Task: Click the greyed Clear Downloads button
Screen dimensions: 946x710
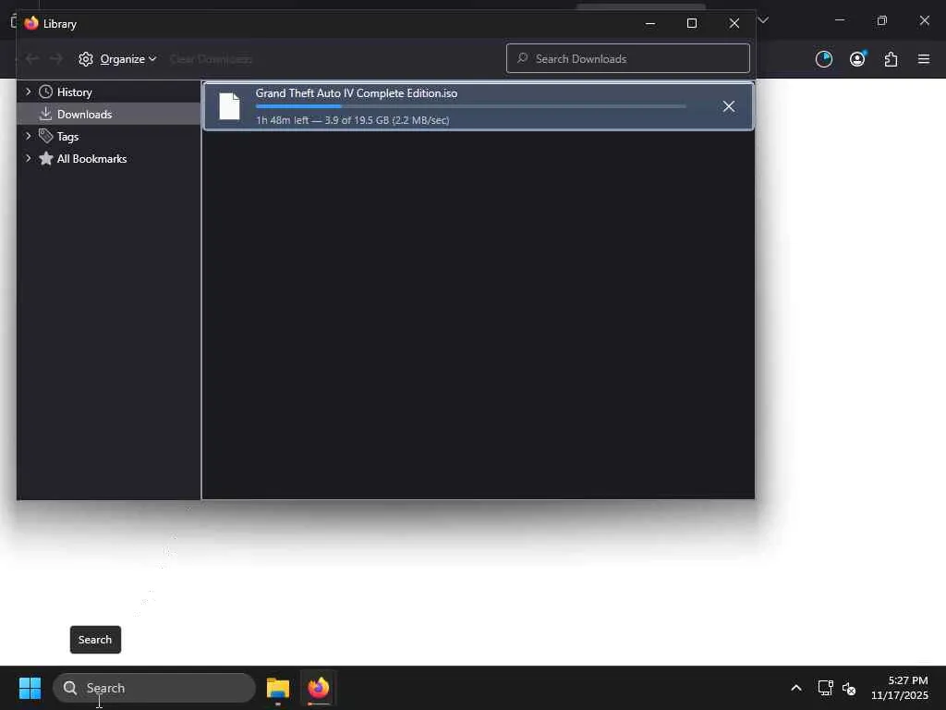Action: tap(212, 59)
